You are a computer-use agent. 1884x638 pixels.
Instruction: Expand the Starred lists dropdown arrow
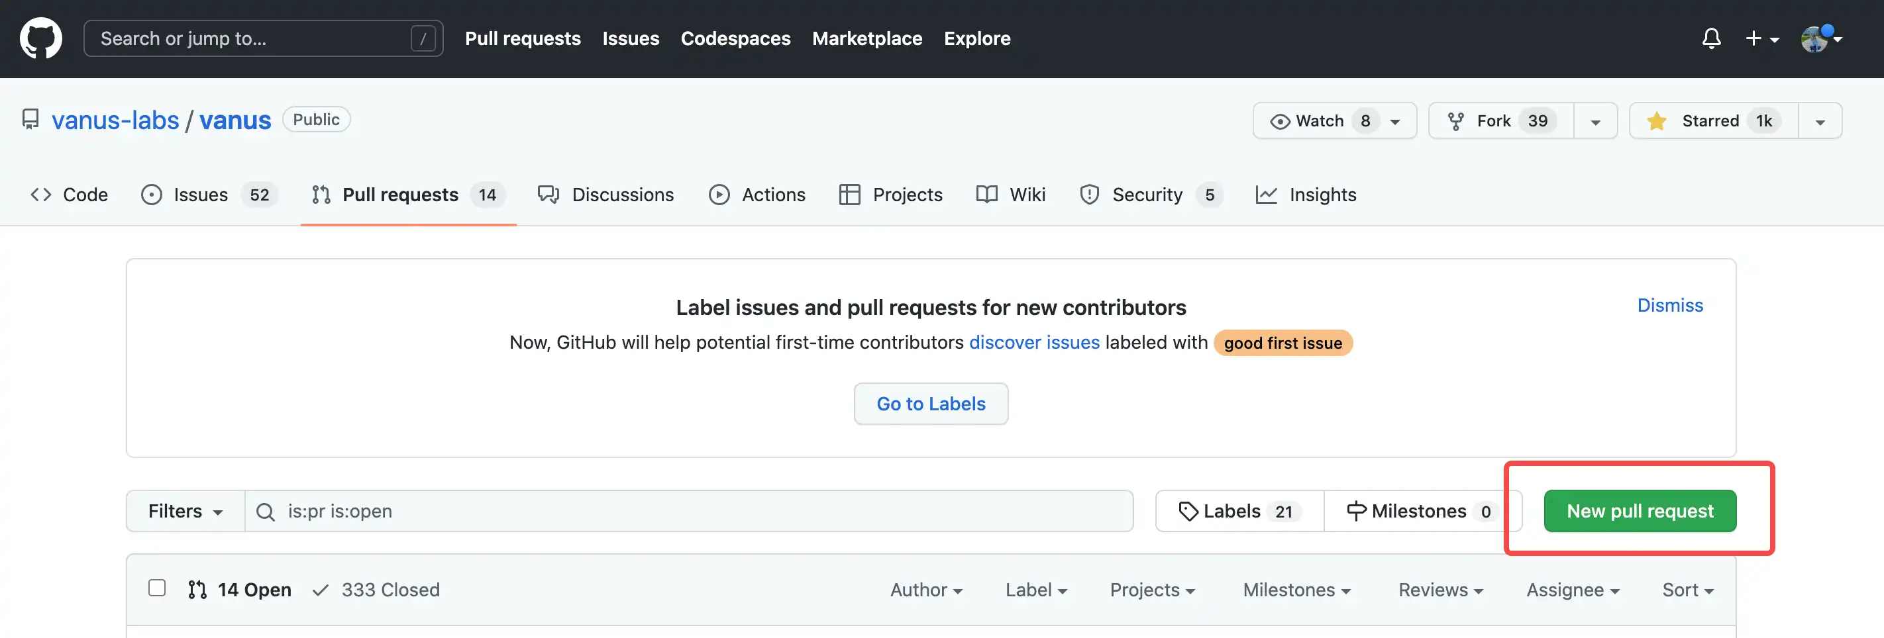coord(1820,121)
